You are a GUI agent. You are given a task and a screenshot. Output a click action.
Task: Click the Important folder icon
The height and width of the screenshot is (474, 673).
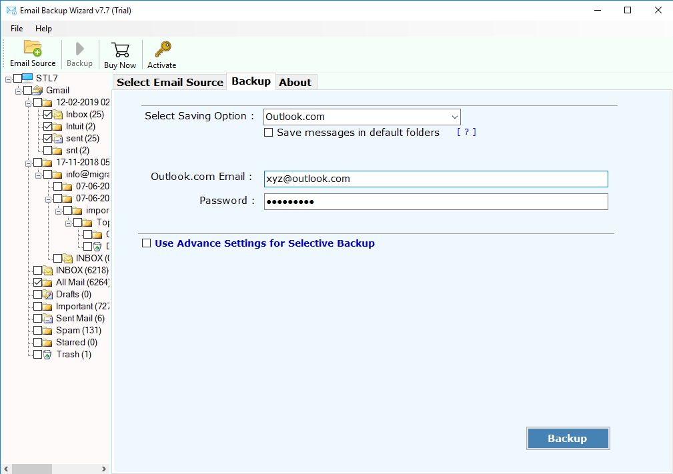pyautogui.click(x=47, y=307)
